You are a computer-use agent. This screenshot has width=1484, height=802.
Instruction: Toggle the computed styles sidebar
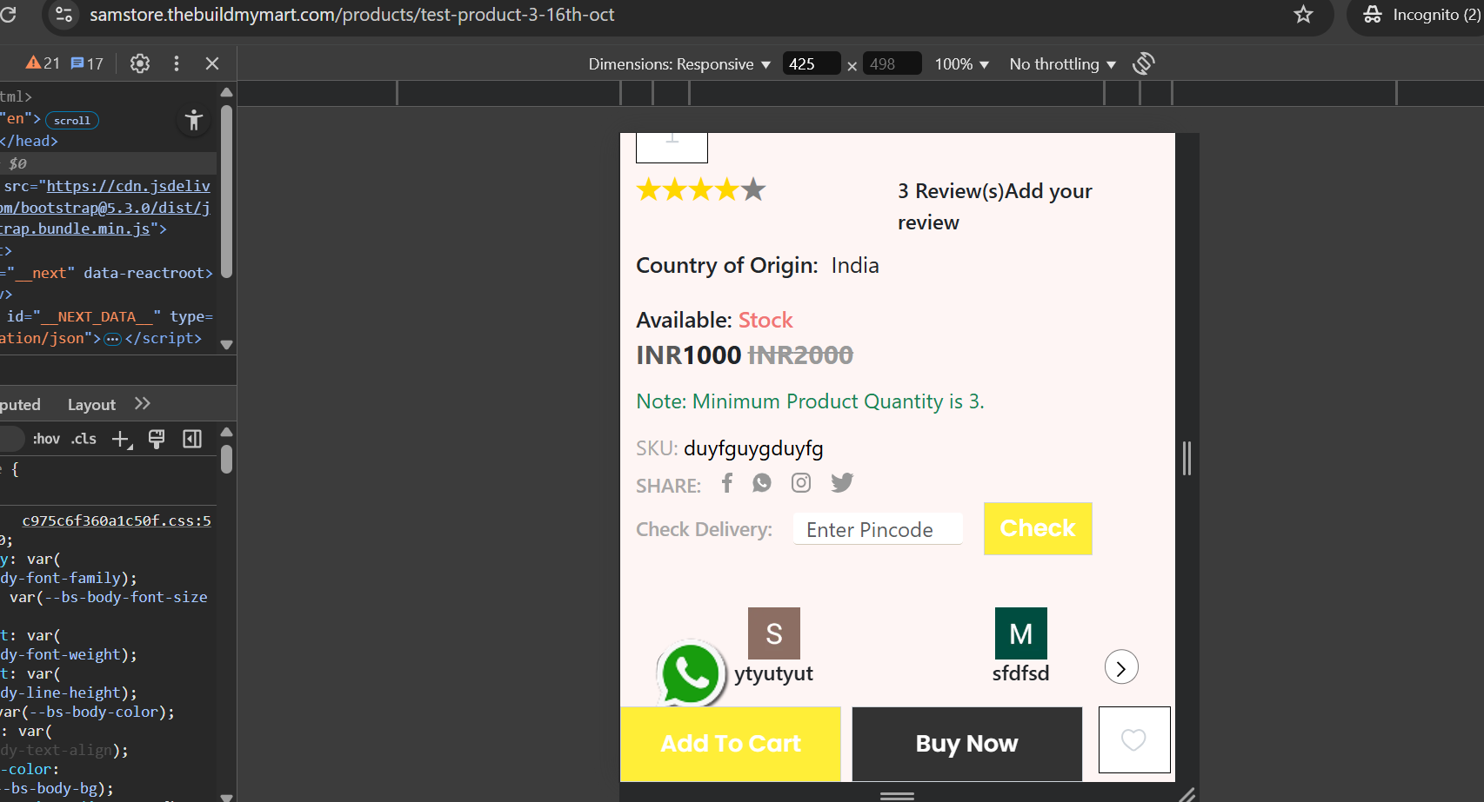[x=192, y=439]
